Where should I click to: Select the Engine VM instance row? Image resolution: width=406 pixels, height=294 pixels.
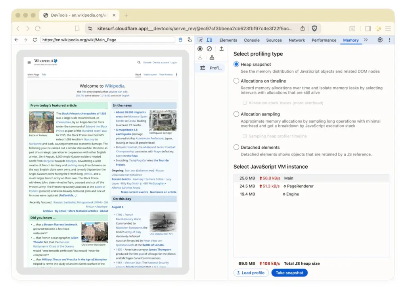(311, 194)
